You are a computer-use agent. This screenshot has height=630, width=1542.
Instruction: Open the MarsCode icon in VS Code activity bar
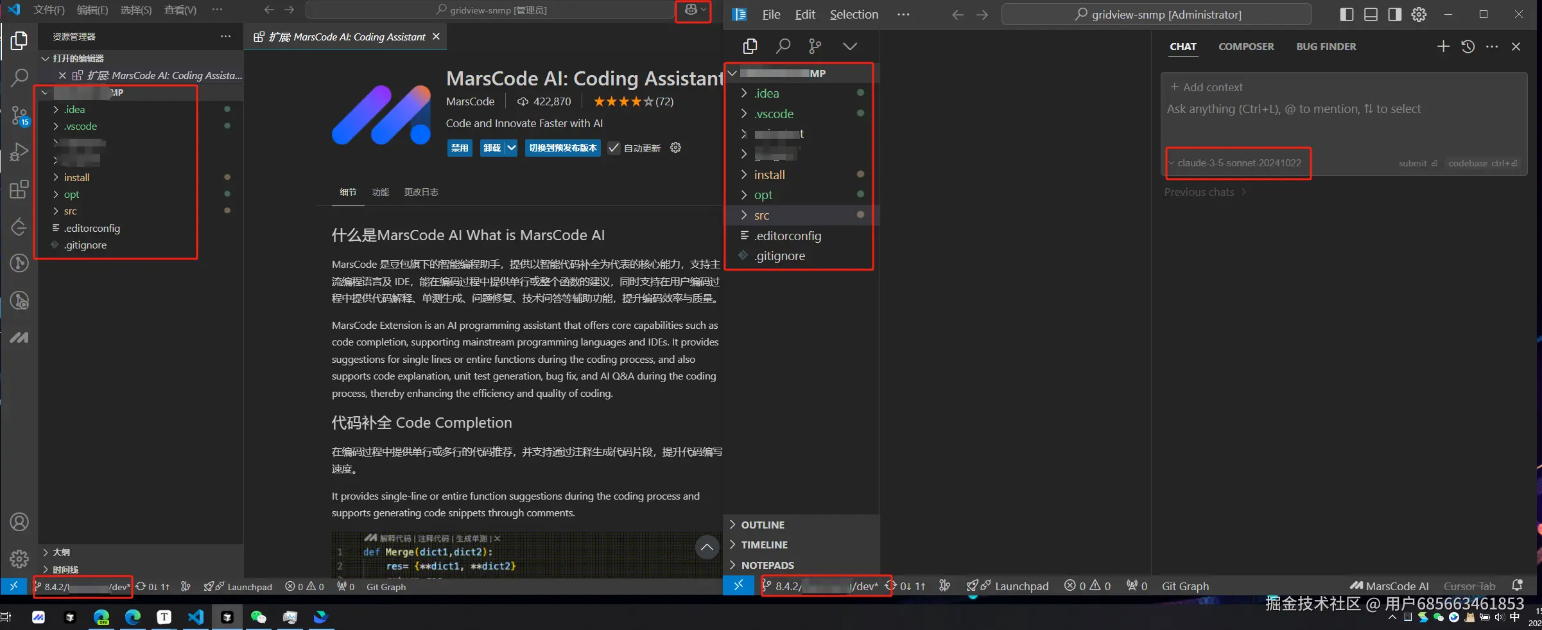[19, 337]
